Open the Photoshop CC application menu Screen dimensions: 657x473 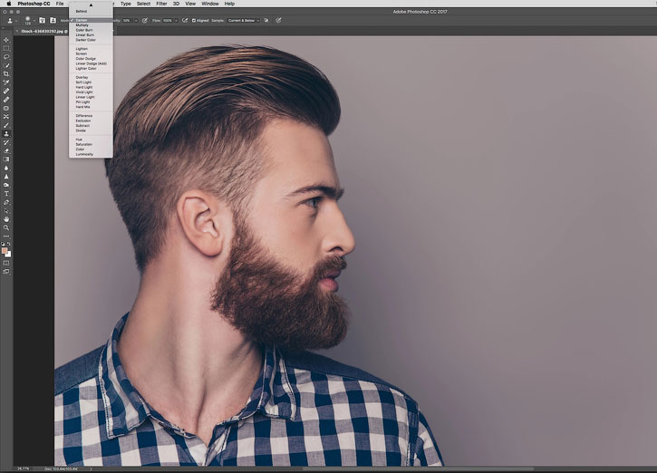click(34, 4)
